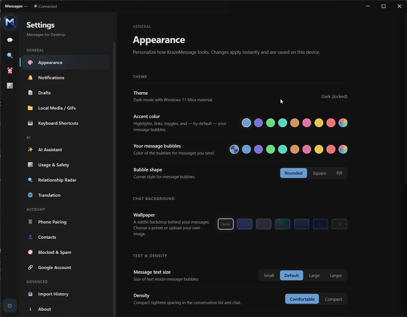The height and width of the screenshot is (317, 407).
Task: Open Import History settings
Action: click(66, 294)
